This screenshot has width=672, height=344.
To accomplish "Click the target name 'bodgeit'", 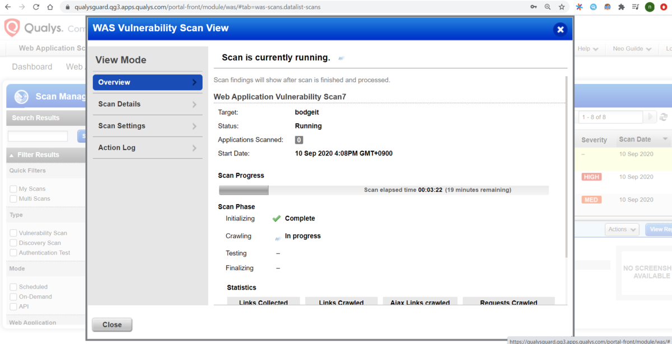I will coord(307,112).
